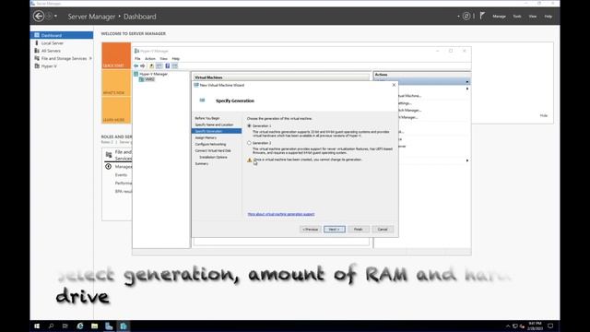The height and width of the screenshot is (332, 590).
Task: Expand the lower submenu arrow in Actions pane
Action: (x=467, y=160)
